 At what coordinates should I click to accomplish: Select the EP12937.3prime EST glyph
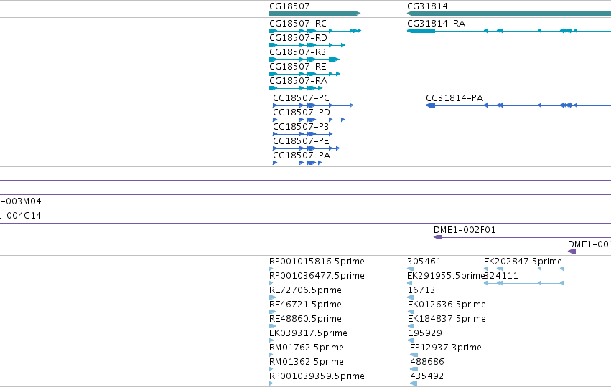coord(414,355)
